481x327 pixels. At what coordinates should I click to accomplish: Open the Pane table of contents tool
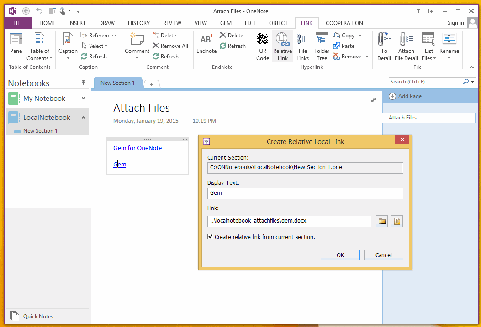click(x=16, y=43)
